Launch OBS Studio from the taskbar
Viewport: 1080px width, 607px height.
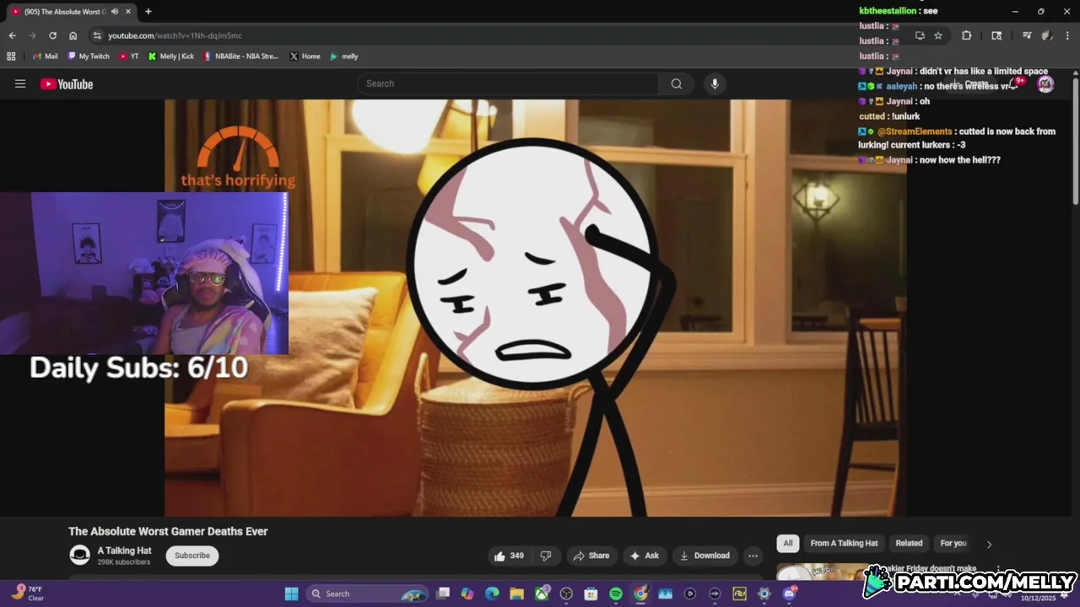(x=566, y=594)
